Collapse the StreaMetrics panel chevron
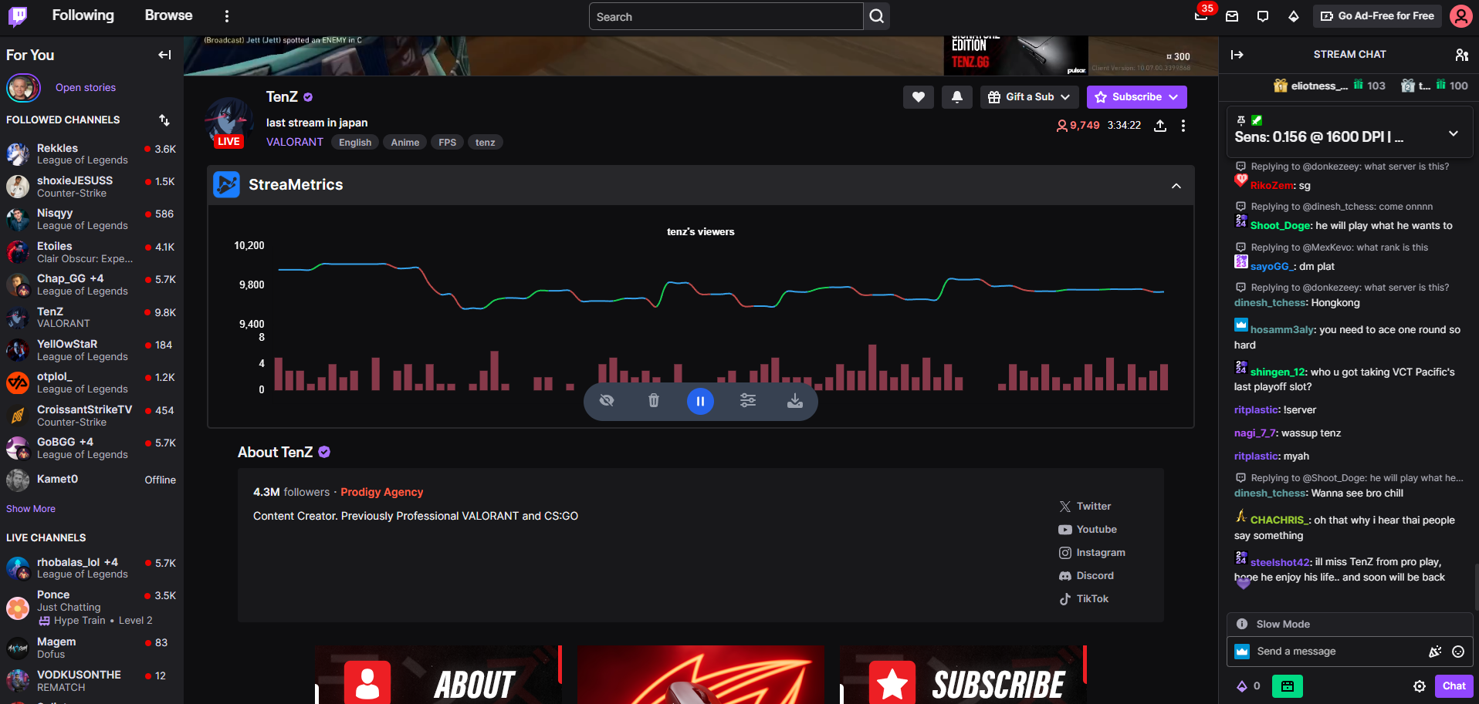The image size is (1479, 704). pyautogui.click(x=1176, y=186)
